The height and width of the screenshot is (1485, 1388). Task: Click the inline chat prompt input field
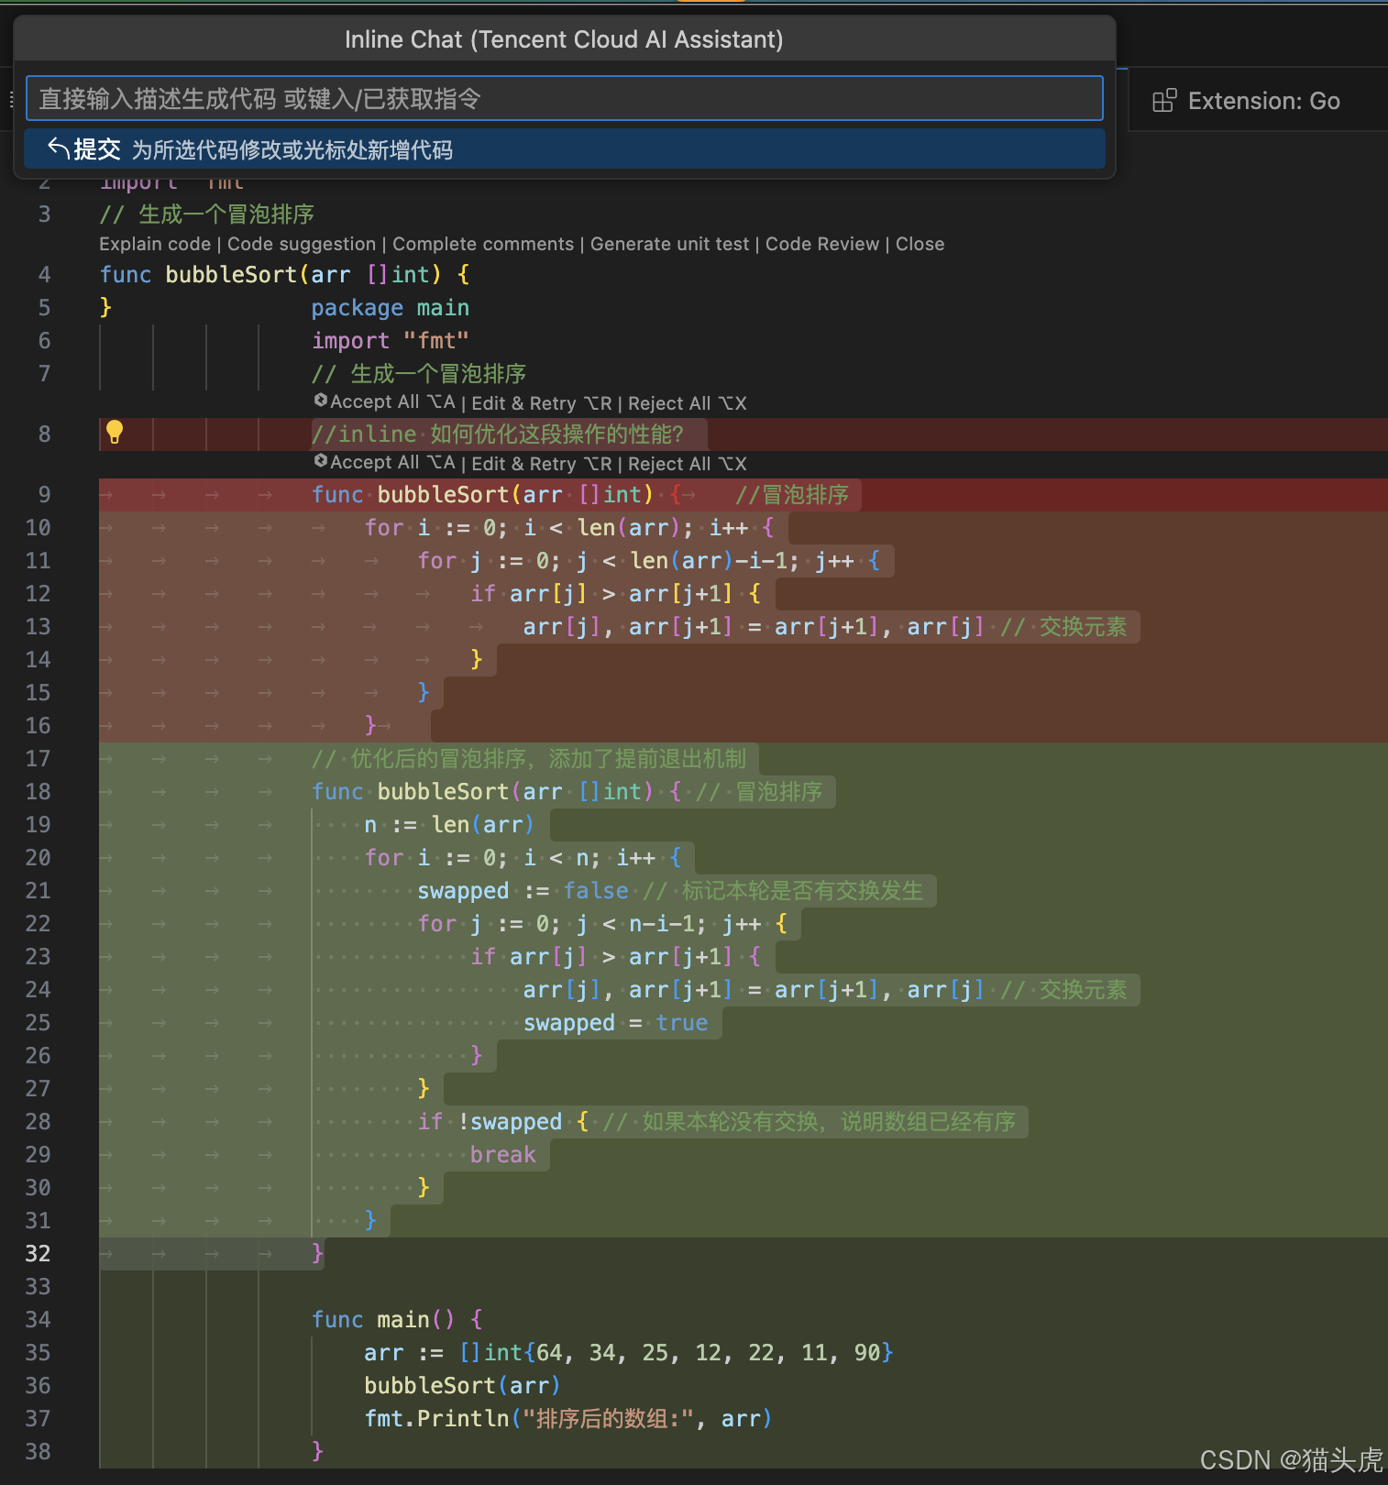tap(564, 98)
